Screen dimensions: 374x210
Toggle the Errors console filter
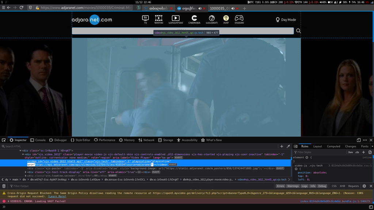point(280,186)
